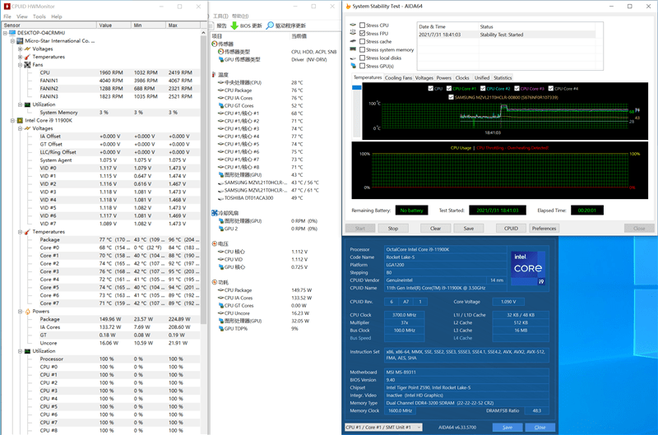Toggle the CPU Core #1 graph checkbox
Viewport: 658px width, 435px height.
pos(449,89)
